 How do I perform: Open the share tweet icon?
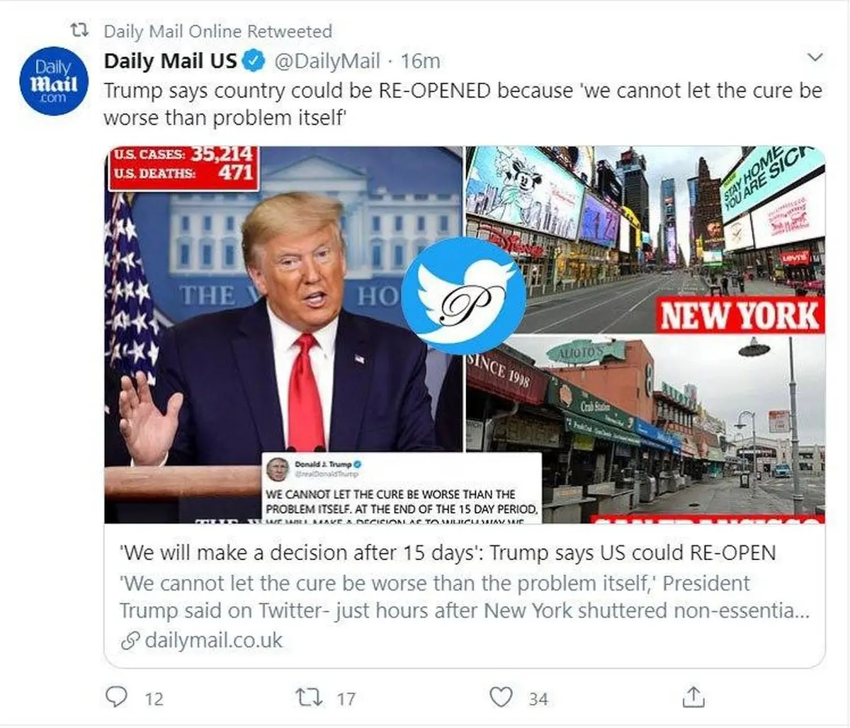(x=693, y=697)
